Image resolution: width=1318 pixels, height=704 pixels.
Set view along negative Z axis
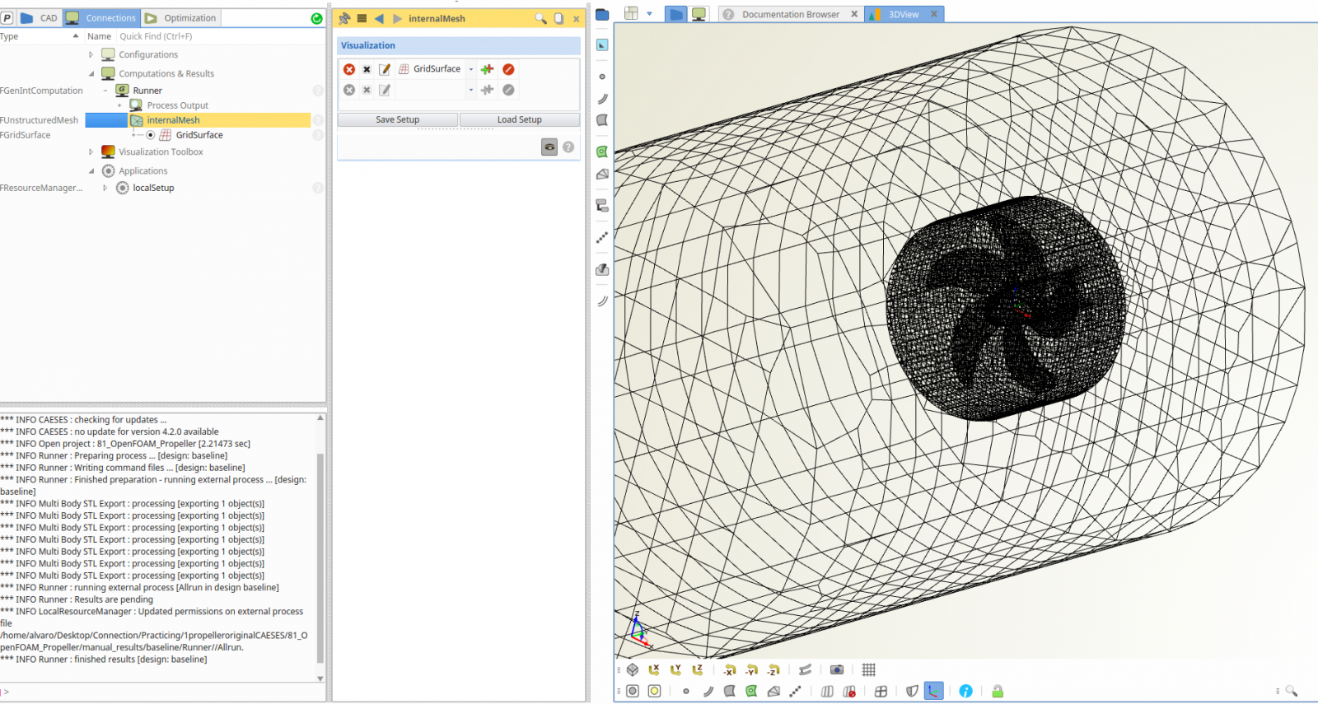pyautogui.click(x=773, y=669)
